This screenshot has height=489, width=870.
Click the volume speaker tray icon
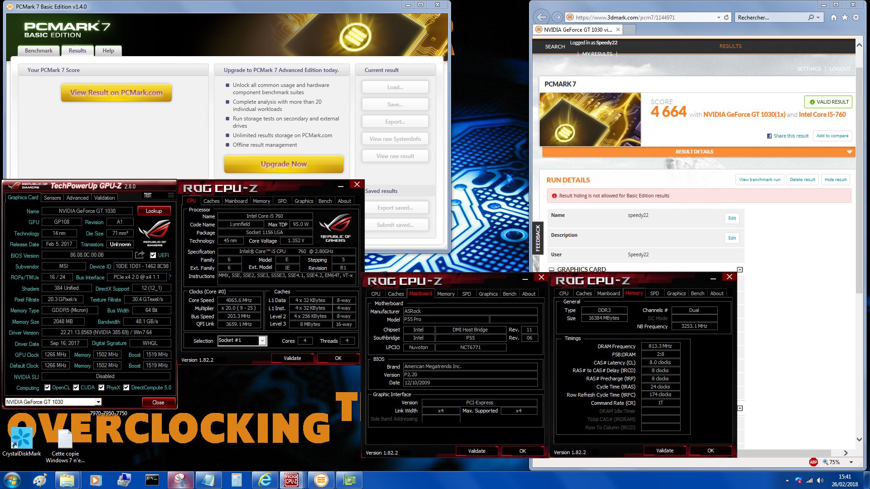point(821,480)
